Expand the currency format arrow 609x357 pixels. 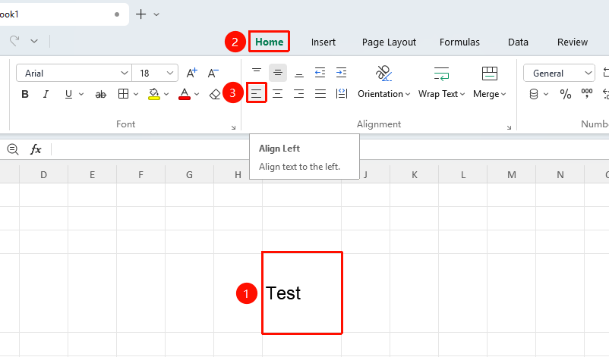(546, 94)
